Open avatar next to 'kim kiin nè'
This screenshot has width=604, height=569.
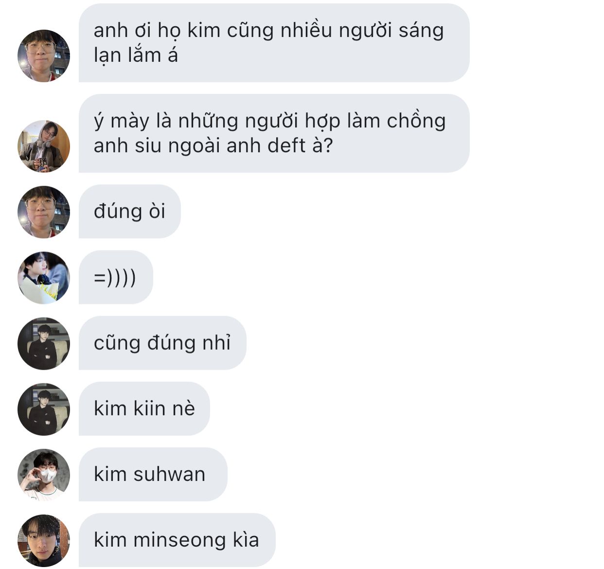coord(44,409)
